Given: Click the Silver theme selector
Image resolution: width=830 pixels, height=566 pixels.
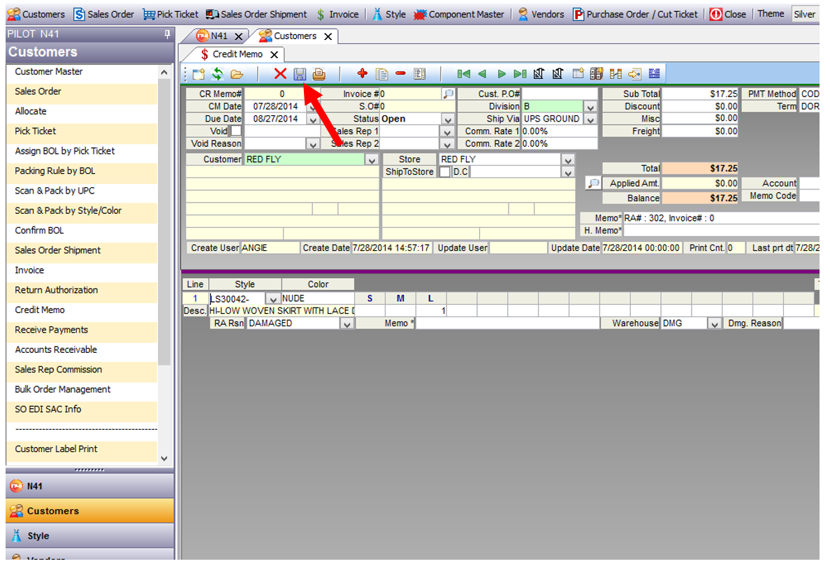Looking at the screenshot, I should [804, 14].
